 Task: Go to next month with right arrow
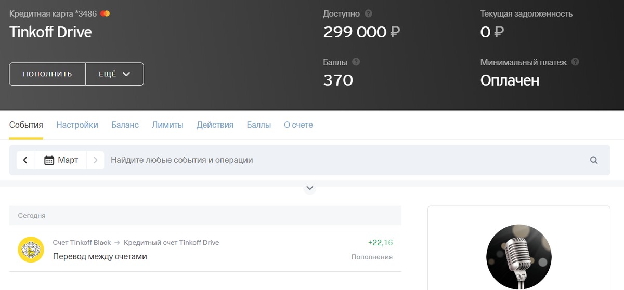coord(95,160)
